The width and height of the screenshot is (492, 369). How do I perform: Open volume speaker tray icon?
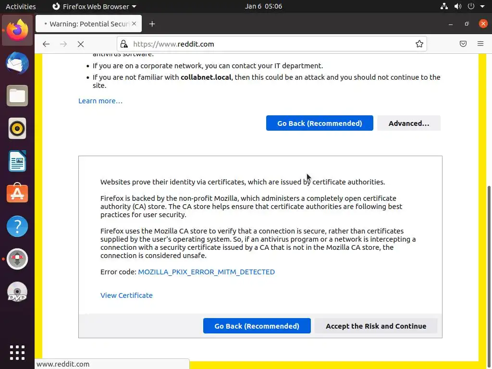[458, 6]
